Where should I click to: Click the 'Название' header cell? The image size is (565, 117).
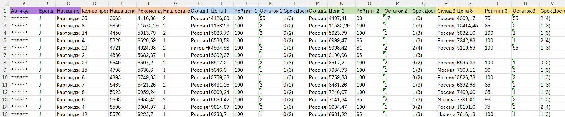(68, 11)
